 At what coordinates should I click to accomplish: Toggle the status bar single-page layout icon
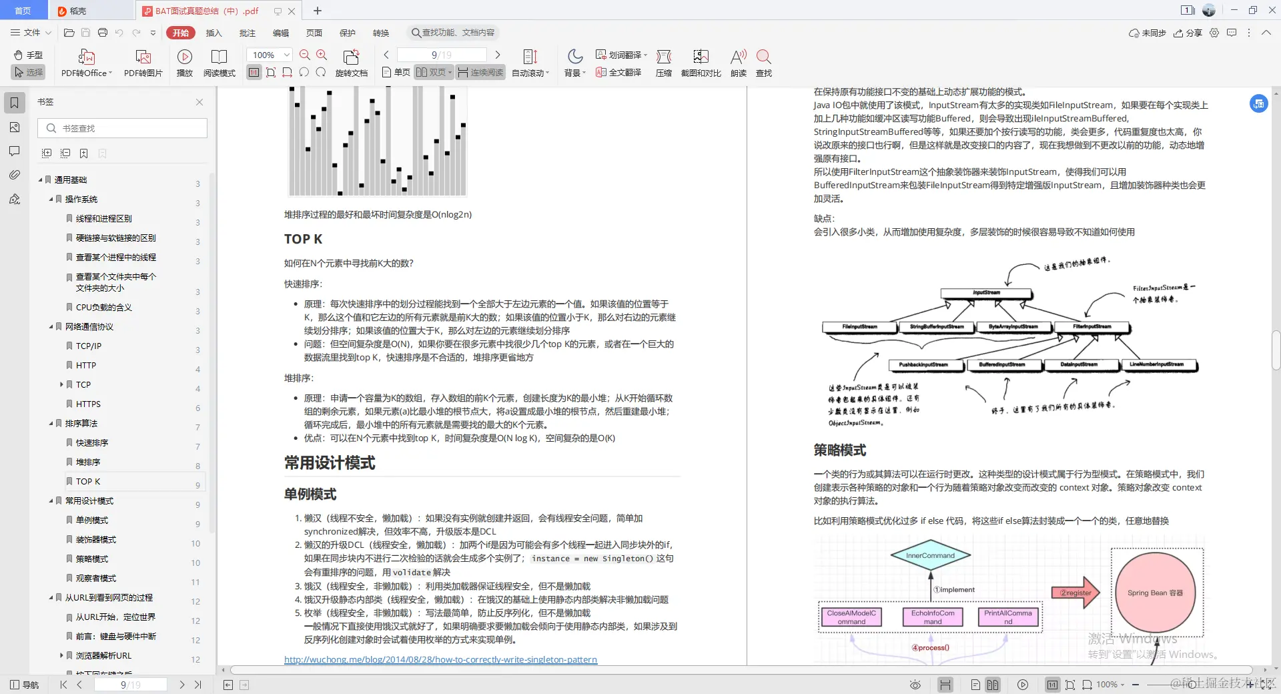tap(975, 685)
